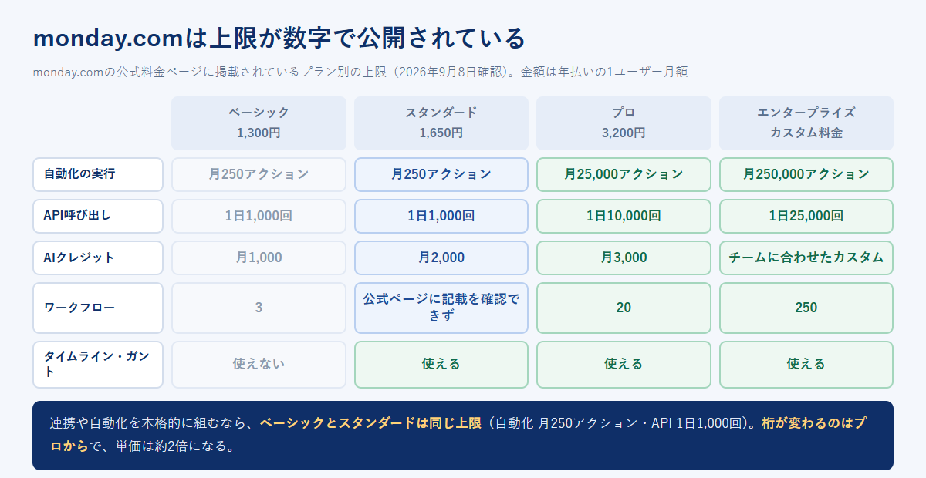
Task: Click the チームに合わせたカスタム cell
Action: (x=806, y=258)
